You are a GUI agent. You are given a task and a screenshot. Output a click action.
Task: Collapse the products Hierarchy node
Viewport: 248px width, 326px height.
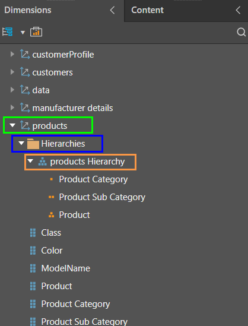(x=30, y=161)
